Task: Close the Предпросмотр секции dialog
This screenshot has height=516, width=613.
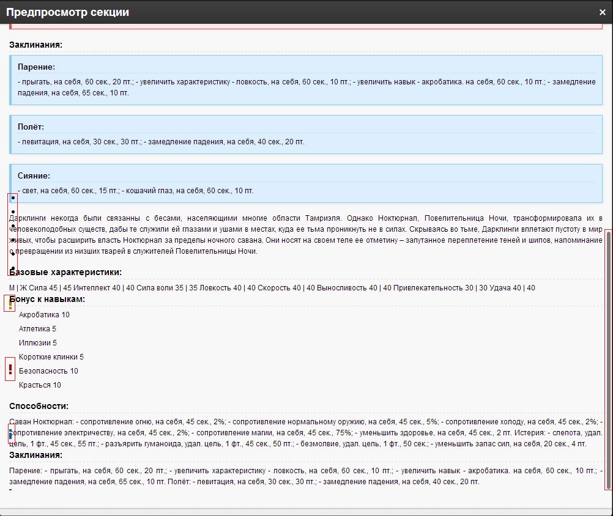Action: [x=602, y=12]
